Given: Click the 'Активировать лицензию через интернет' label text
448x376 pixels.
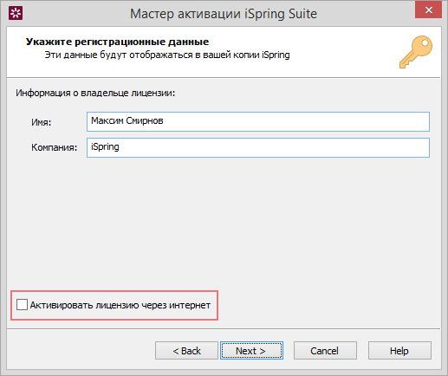Looking at the screenshot, I should (x=120, y=305).
